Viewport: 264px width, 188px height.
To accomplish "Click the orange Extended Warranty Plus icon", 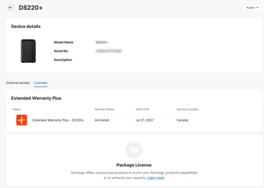I will (x=21, y=120).
